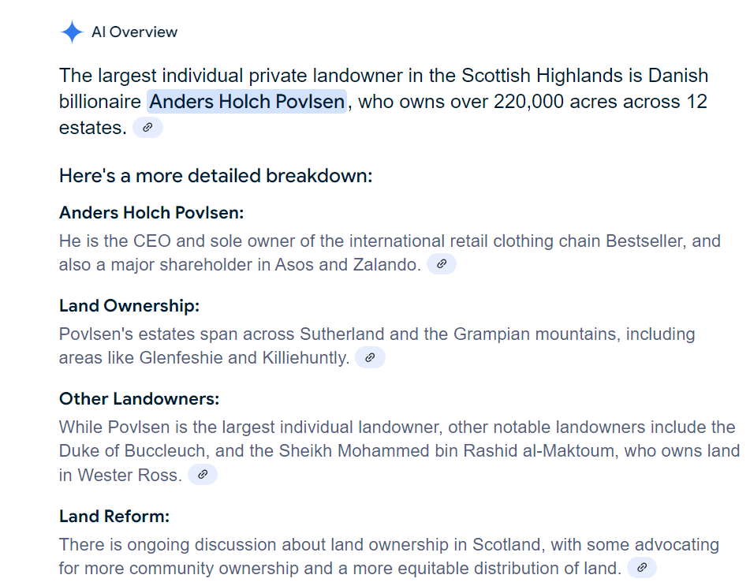Viewport: 750px width, 586px height.
Task: Click the AI Overview sparkle icon
Action: tap(71, 32)
